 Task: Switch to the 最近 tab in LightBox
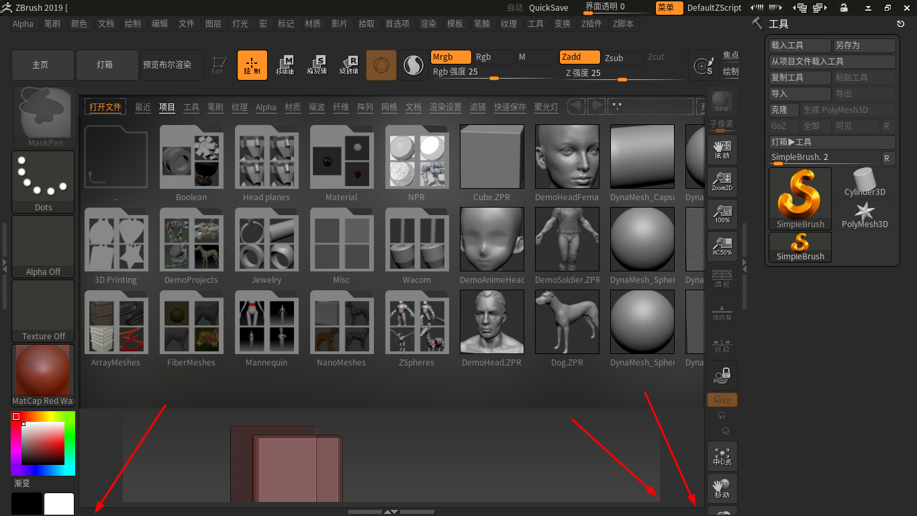(143, 107)
